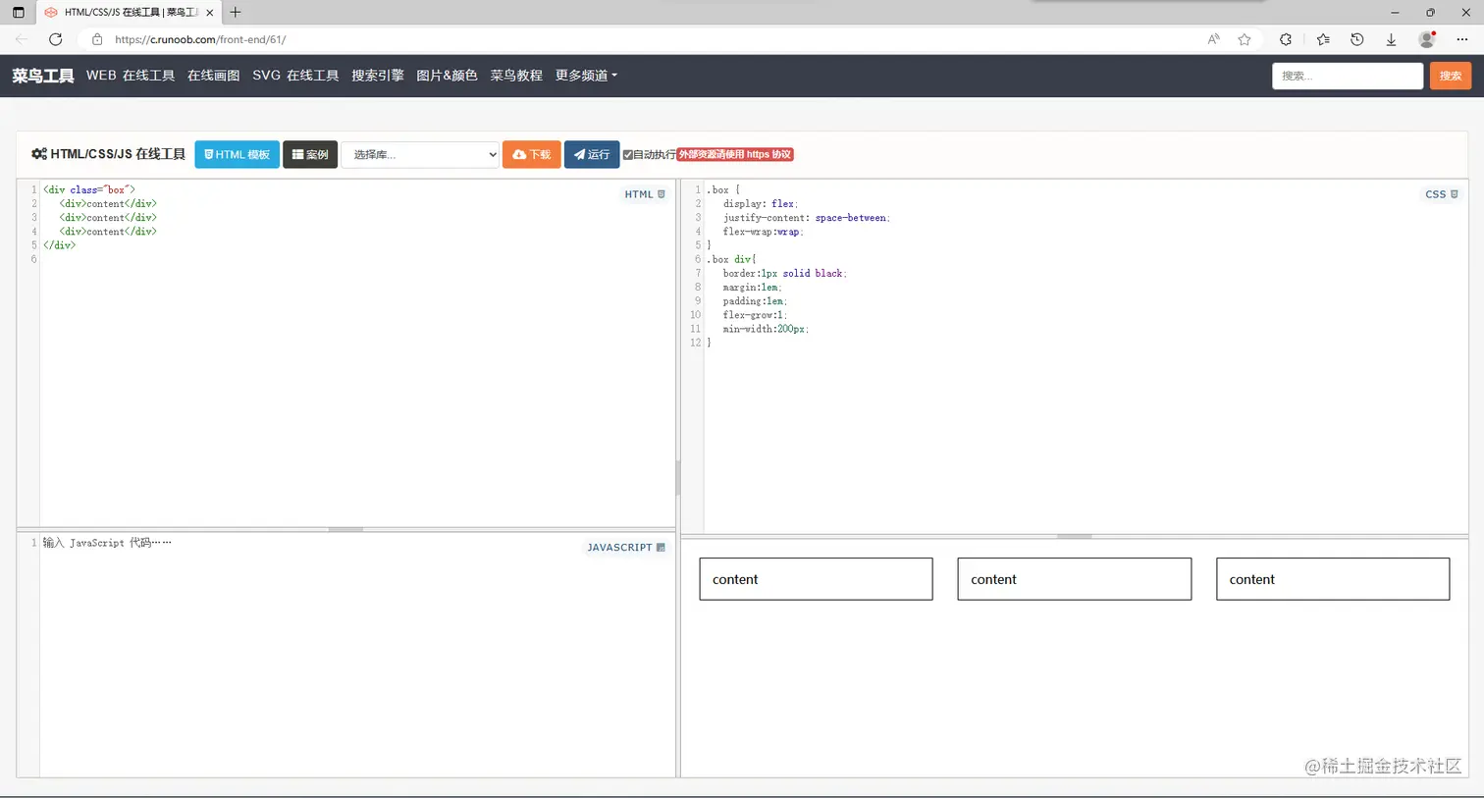This screenshot has width=1484, height=798.
Task: Click the vertical splitter between HTML and CSS
Action: click(677, 478)
